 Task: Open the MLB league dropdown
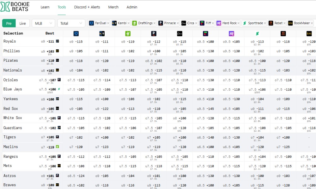click(43, 23)
